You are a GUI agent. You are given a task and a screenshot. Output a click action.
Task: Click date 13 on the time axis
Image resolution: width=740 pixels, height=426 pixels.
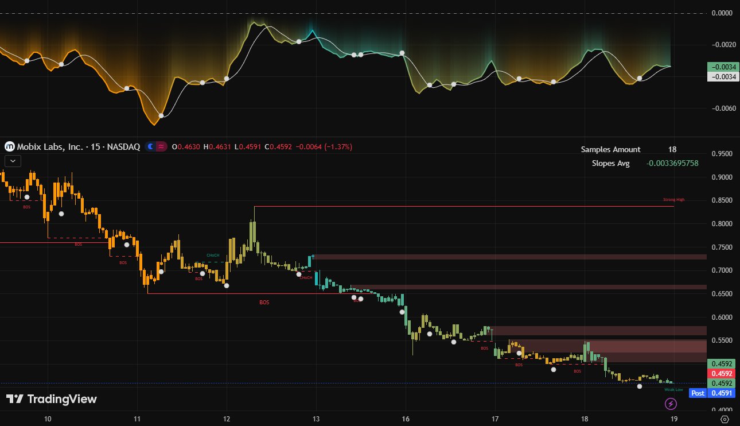(x=316, y=419)
